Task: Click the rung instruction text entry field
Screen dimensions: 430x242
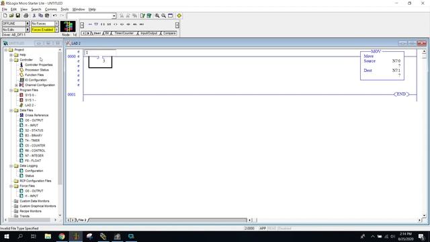Action: pyautogui.click(x=101, y=52)
